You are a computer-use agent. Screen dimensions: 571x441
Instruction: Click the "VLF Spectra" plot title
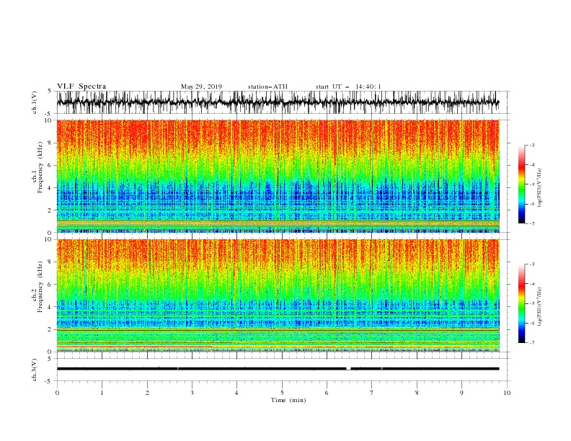point(81,86)
